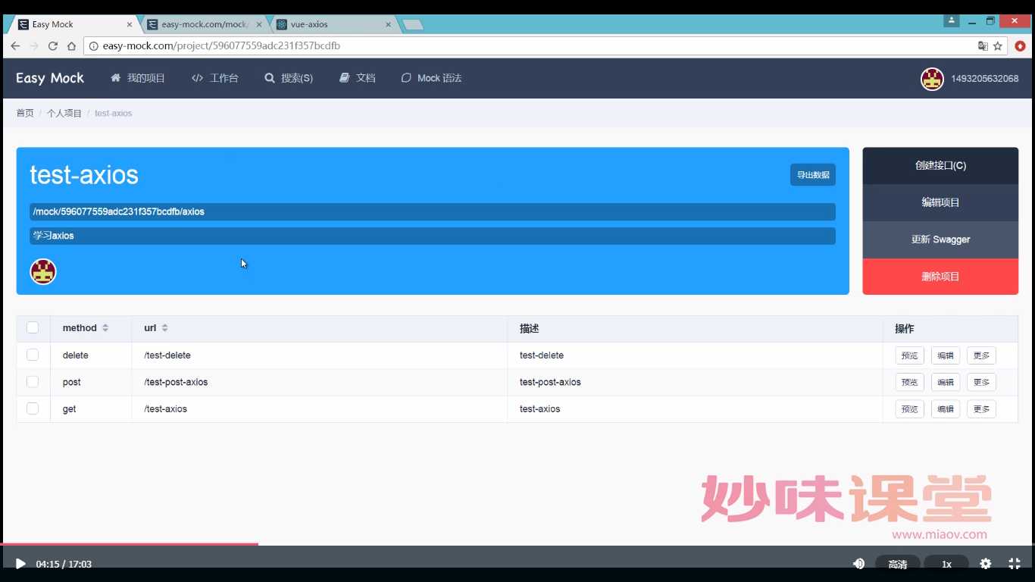Check the delete row checkbox
Viewport: 1035px width, 582px height.
point(33,355)
